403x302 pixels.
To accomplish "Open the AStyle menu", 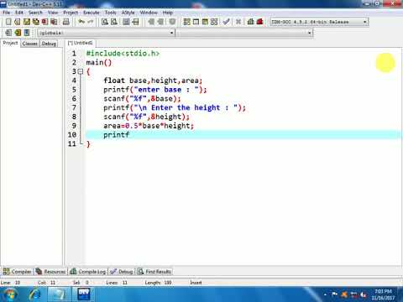I will pos(128,13).
